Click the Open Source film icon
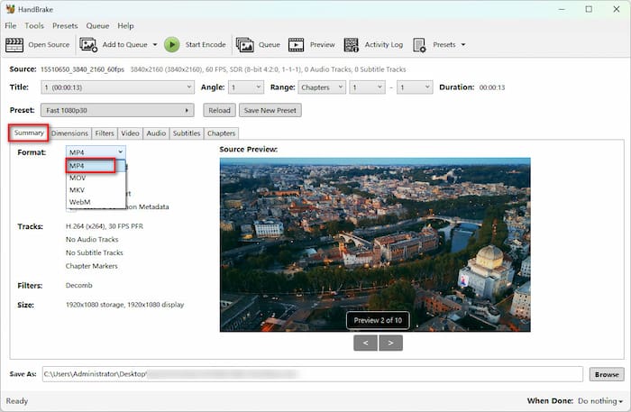 click(14, 45)
